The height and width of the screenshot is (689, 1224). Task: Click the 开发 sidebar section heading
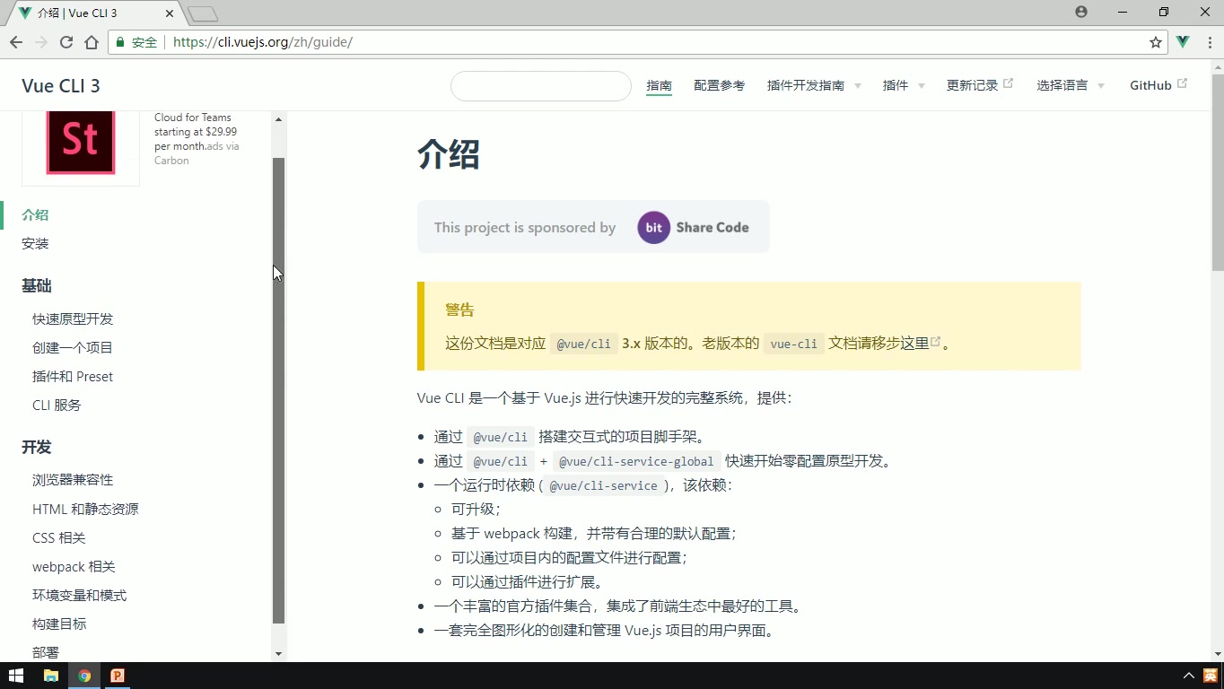[37, 448]
